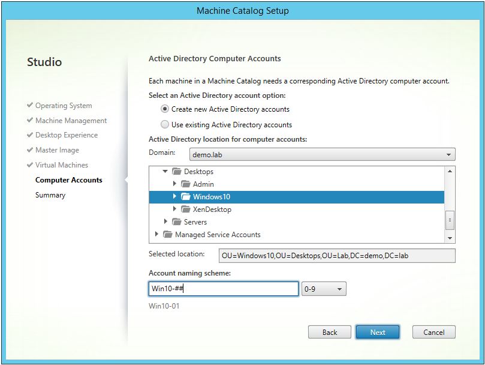Viewport: 485px width, 365px height.
Task: Select Create new Active Directory accounts
Action: [x=165, y=109]
